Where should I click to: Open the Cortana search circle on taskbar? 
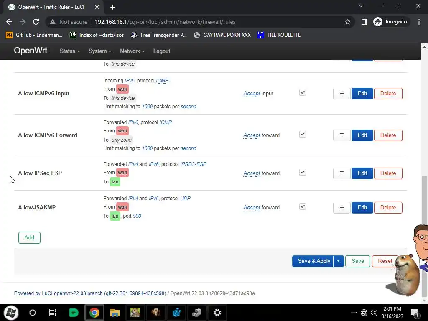[x=32, y=313]
